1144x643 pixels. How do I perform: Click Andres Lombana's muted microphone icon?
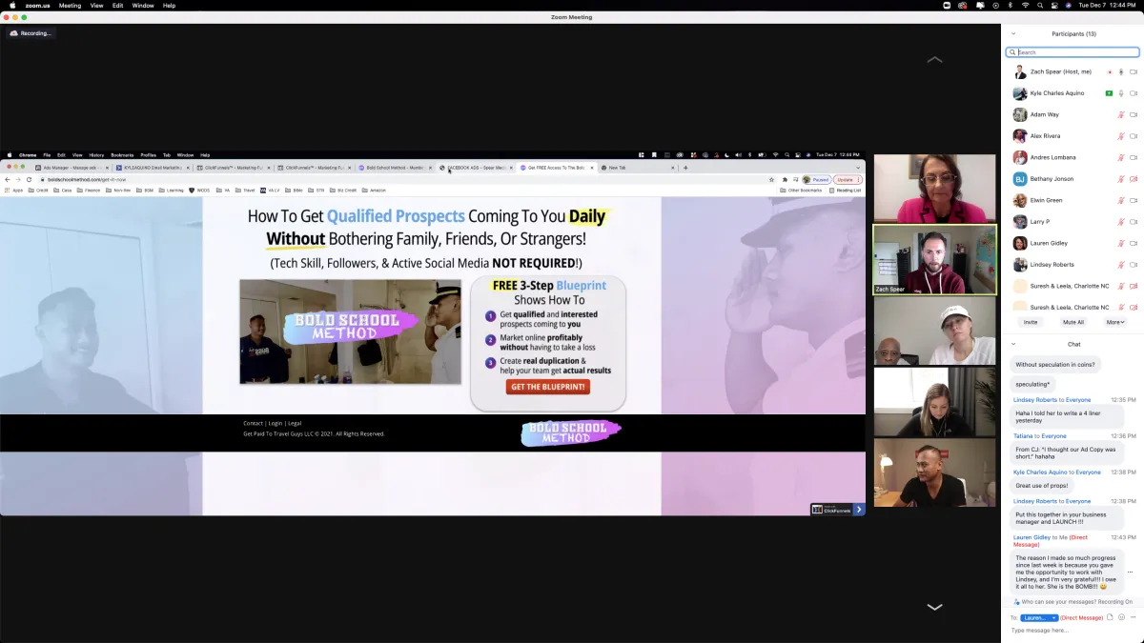coord(1121,158)
